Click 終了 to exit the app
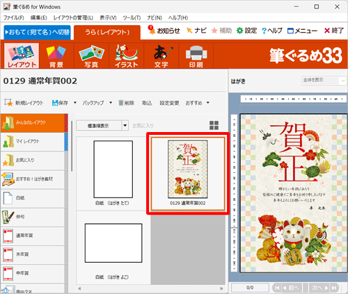Screen dimensions: 348x294 click(333, 31)
